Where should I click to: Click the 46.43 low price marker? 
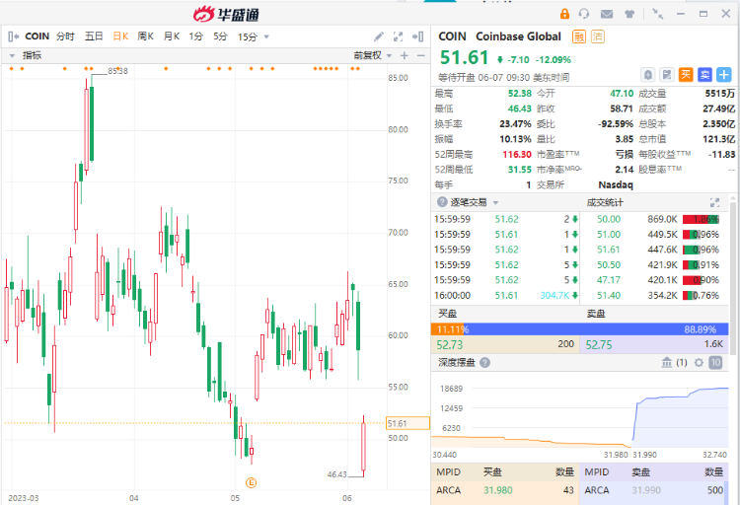click(x=337, y=474)
